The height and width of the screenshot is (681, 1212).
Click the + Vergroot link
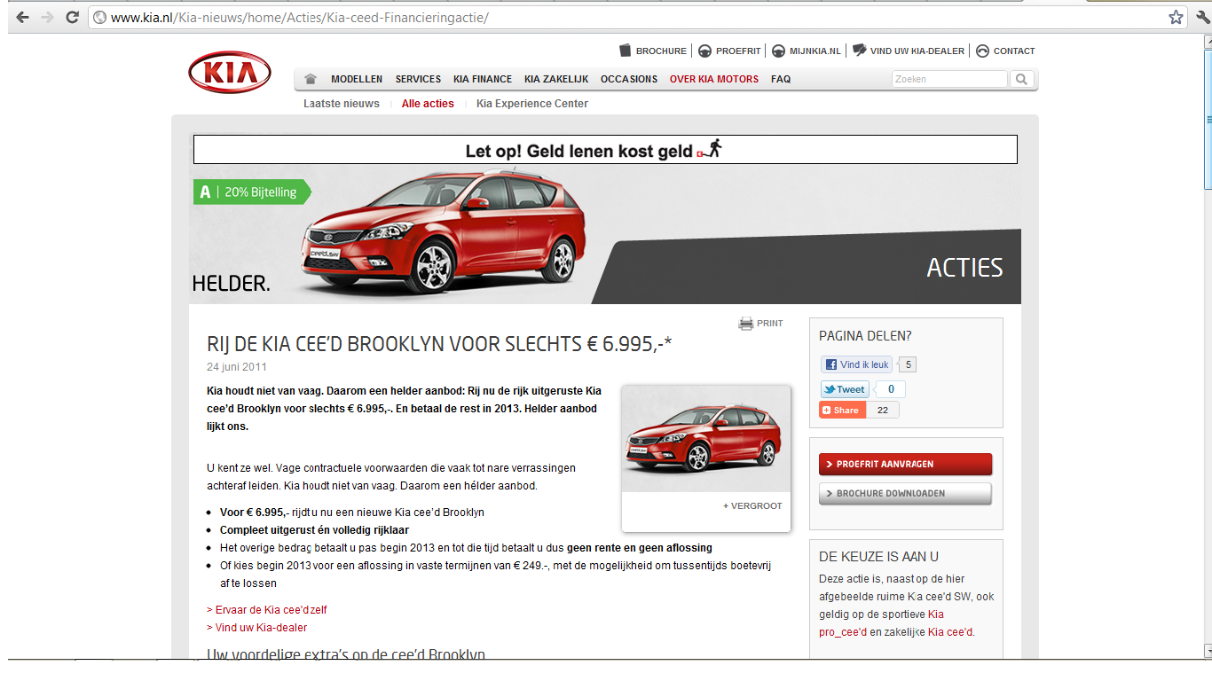[752, 505]
